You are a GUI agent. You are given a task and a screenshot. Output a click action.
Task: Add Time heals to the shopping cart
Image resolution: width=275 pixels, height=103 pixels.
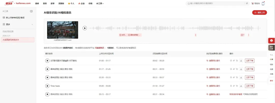tap(237, 86)
